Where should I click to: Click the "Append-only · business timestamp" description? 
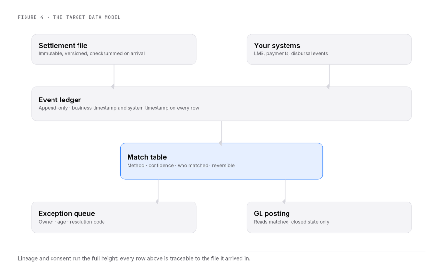[119, 108]
